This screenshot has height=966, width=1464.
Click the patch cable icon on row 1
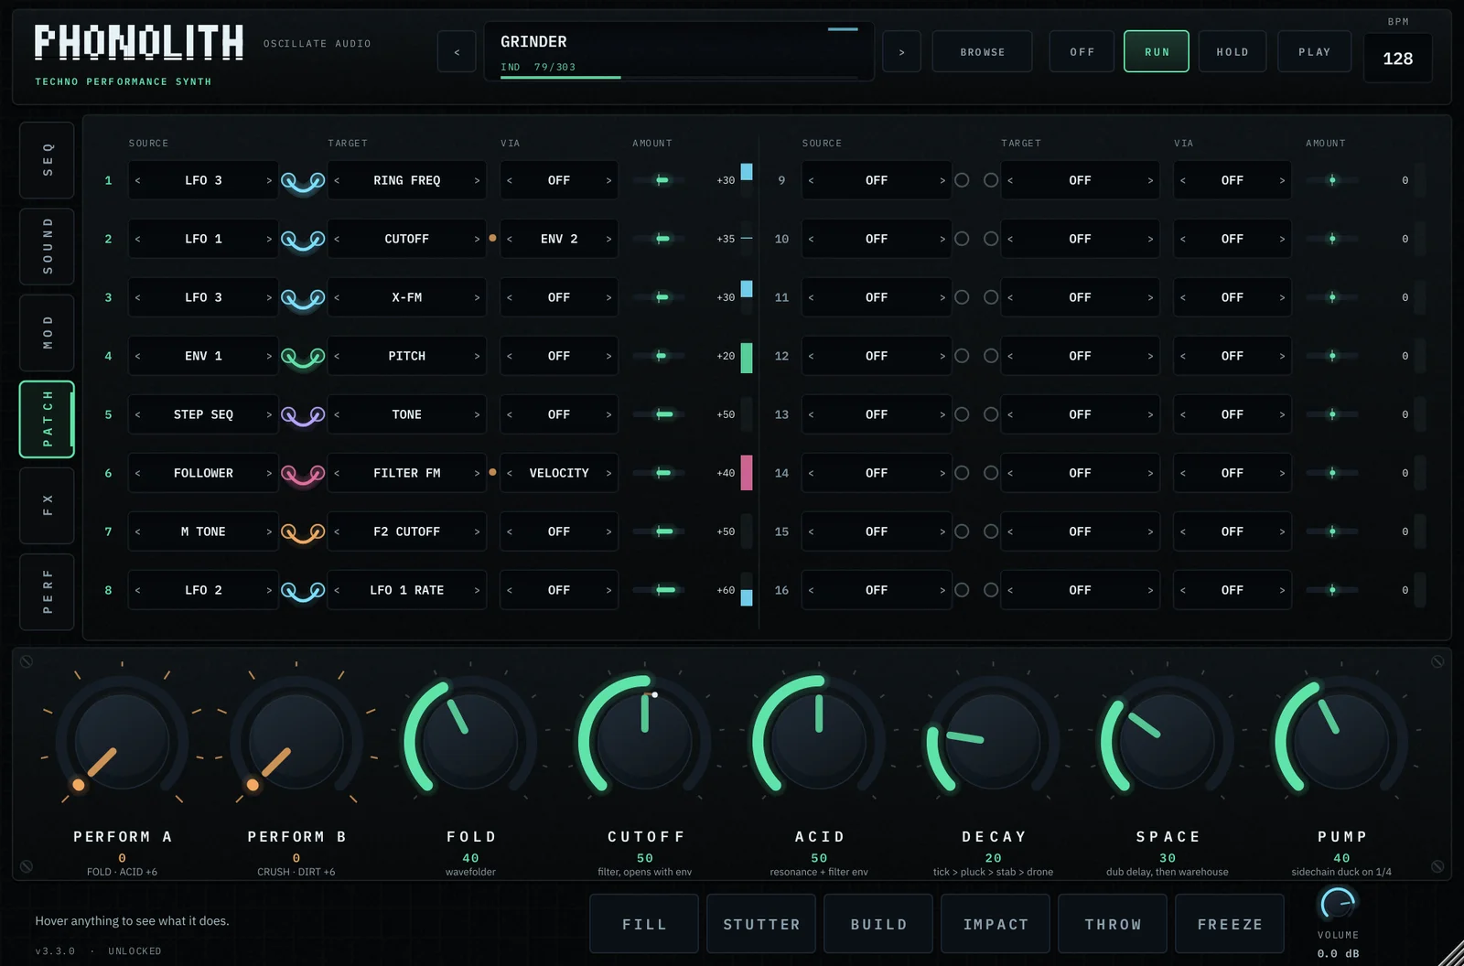pyautogui.click(x=303, y=182)
